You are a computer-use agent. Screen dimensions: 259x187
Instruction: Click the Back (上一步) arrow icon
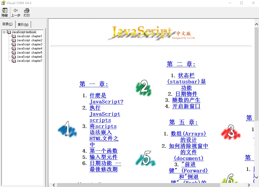tap(15, 11)
